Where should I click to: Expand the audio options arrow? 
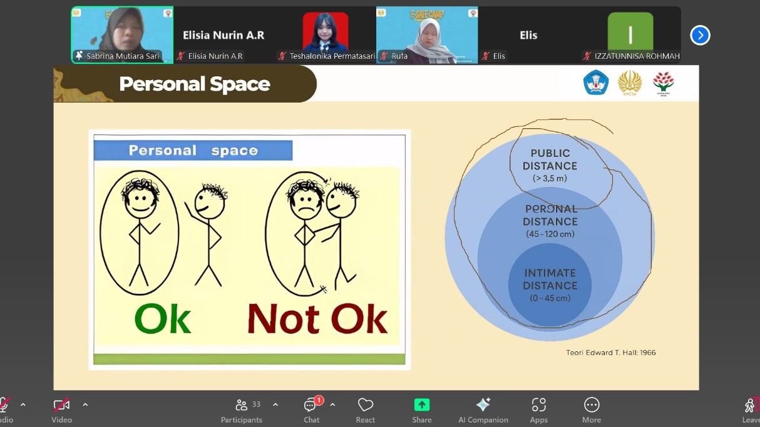coord(23,404)
